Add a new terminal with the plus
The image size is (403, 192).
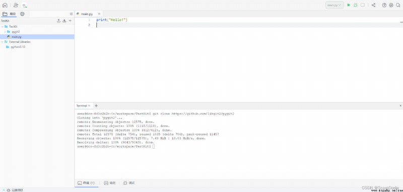pyautogui.click(x=96, y=106)
